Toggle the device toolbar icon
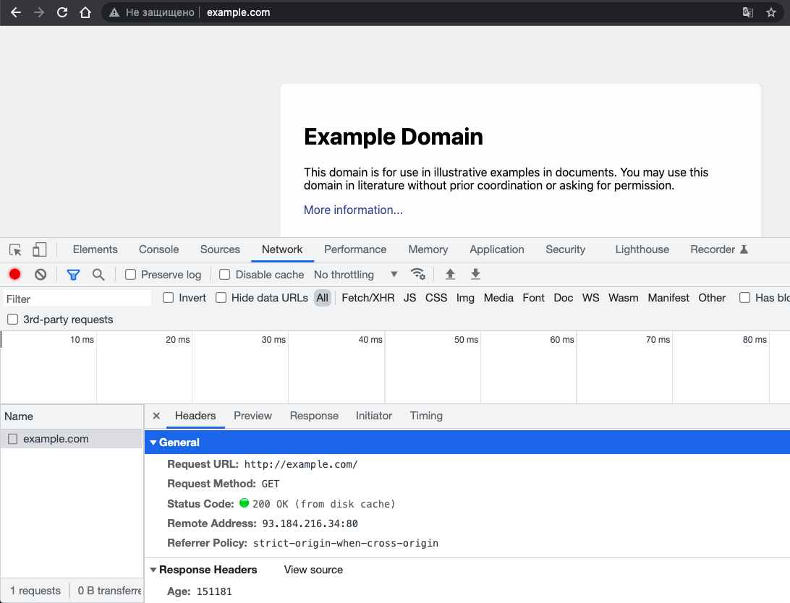 (x=40, y=249)
